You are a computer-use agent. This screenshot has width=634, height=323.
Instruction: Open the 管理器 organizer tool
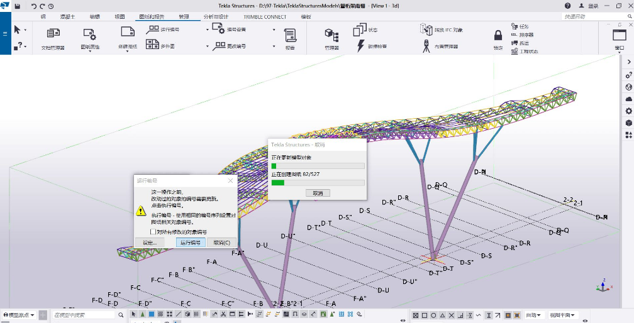(x=331, y=39)
